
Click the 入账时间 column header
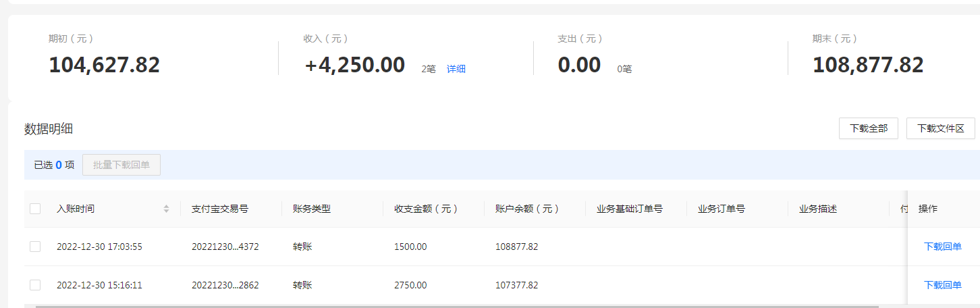point(76,209)
